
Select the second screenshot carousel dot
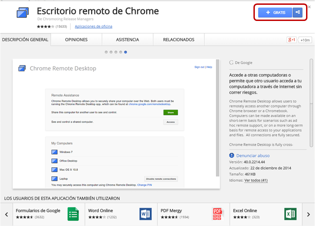click(111, 52)
